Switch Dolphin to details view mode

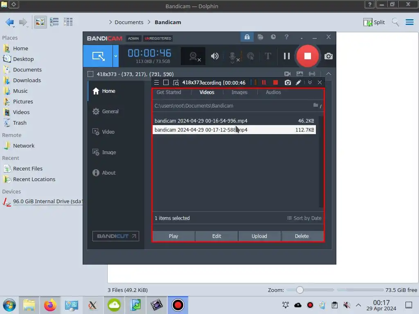68,22
